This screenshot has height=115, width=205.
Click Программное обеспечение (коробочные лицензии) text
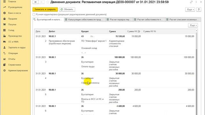click(62, 42)
